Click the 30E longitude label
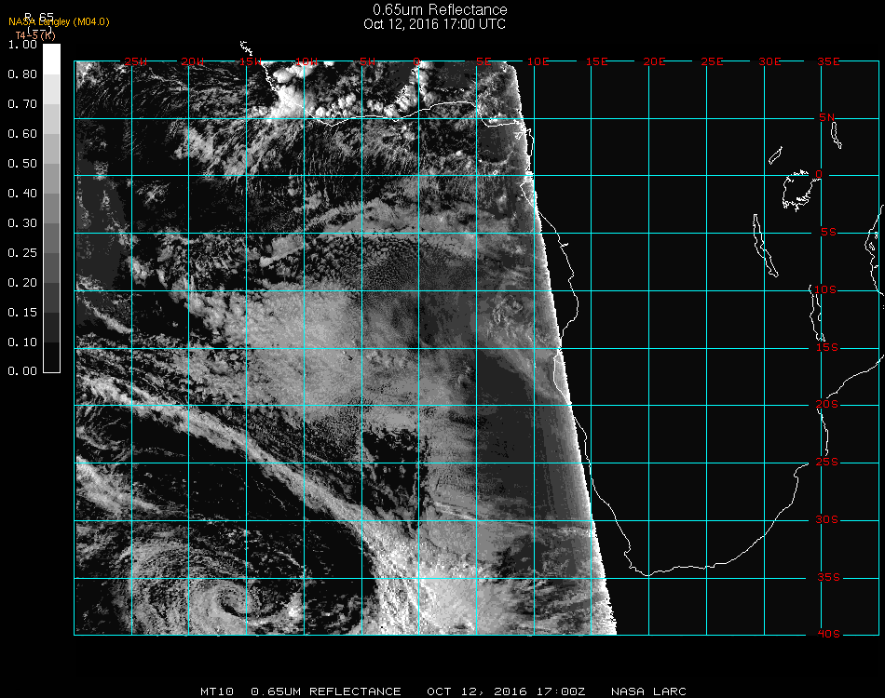885x698 pixels. [769, 61]
